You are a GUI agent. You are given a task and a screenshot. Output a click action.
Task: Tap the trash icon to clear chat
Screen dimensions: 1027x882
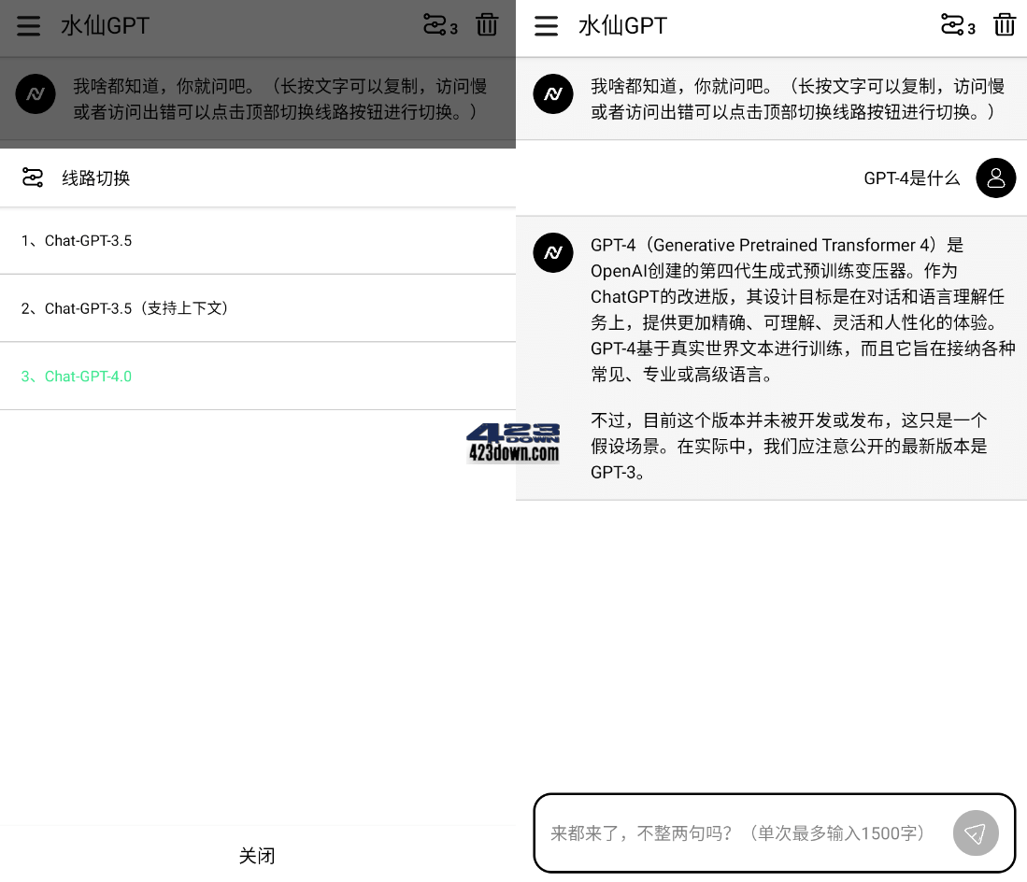click(x=1005, y=26)
